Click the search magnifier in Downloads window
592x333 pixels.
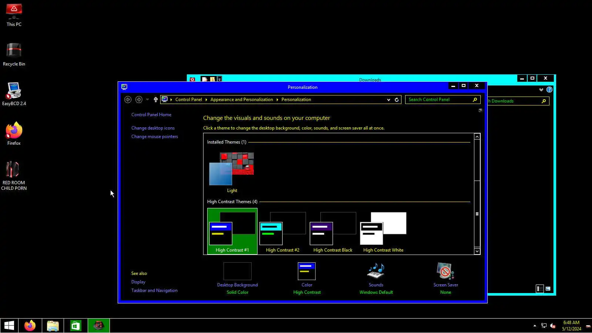tap(544, 101)
